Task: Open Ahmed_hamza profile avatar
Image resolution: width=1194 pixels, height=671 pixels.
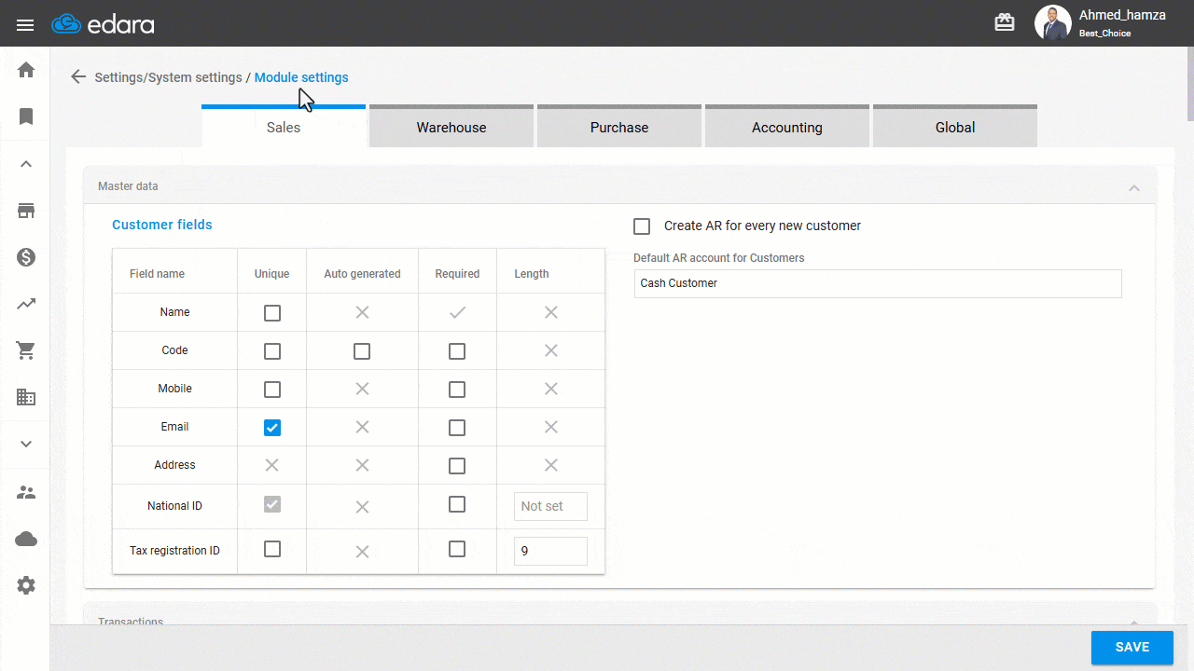Action: [1052, 23]
